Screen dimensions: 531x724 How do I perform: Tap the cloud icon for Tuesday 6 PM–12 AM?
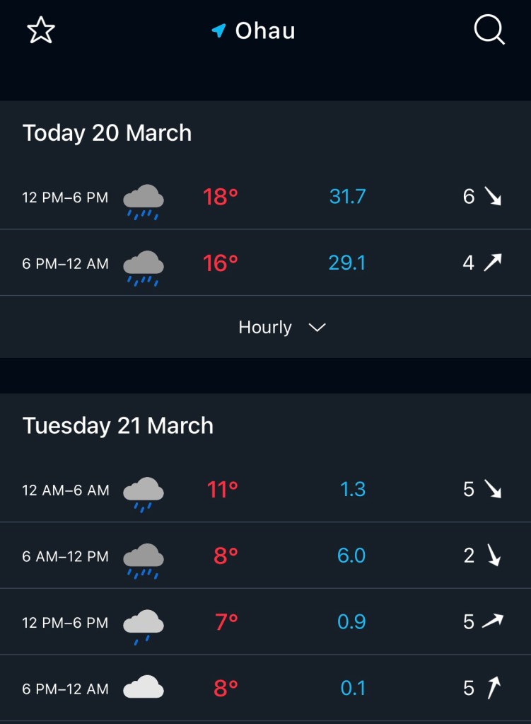[x=144, y=688]
